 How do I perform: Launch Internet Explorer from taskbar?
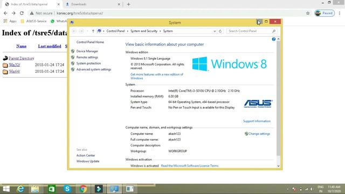(20, 189)
